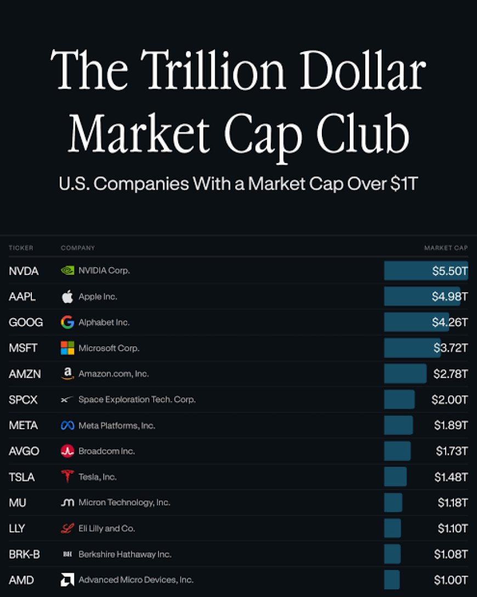The image size is (477, 597).
Task: Click the Apple logo icon
Action: coord(67,296)
